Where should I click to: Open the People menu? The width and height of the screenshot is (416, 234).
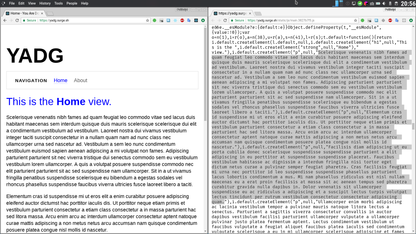pyautogui.click(x=72, y=3)
